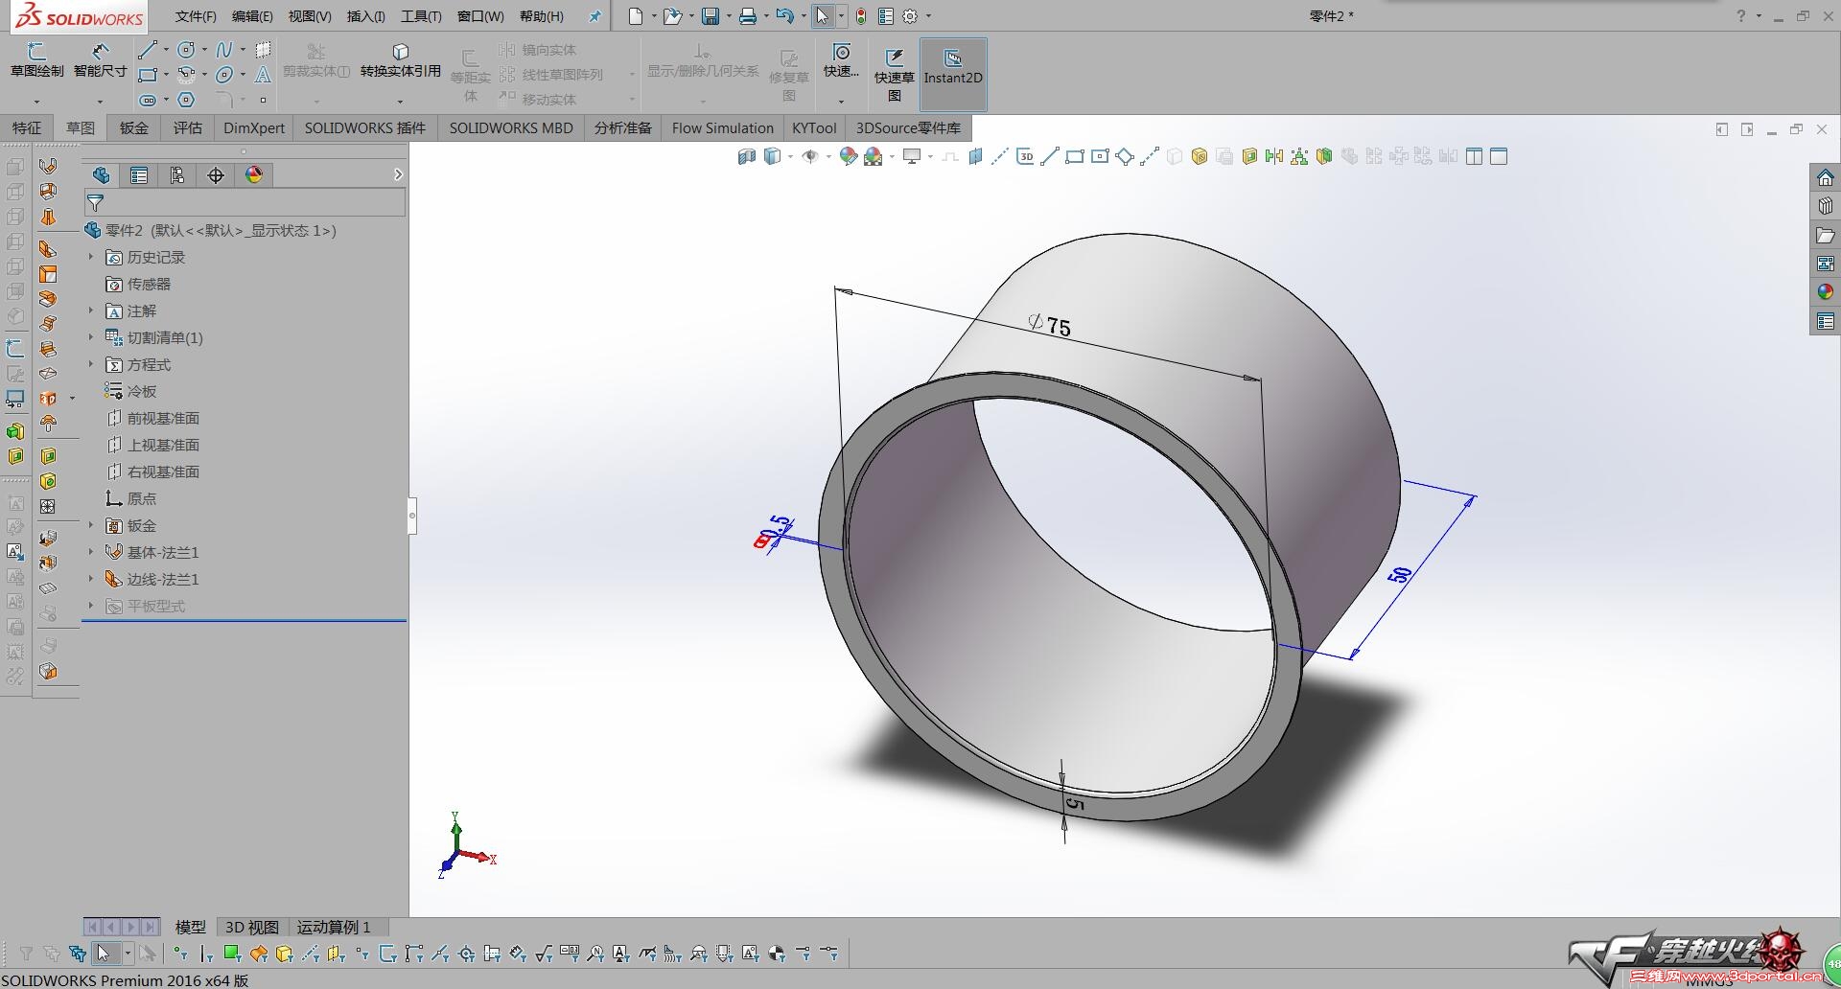
Task: Select the Circle sketch tool
Action: click(x=186, y=50)
